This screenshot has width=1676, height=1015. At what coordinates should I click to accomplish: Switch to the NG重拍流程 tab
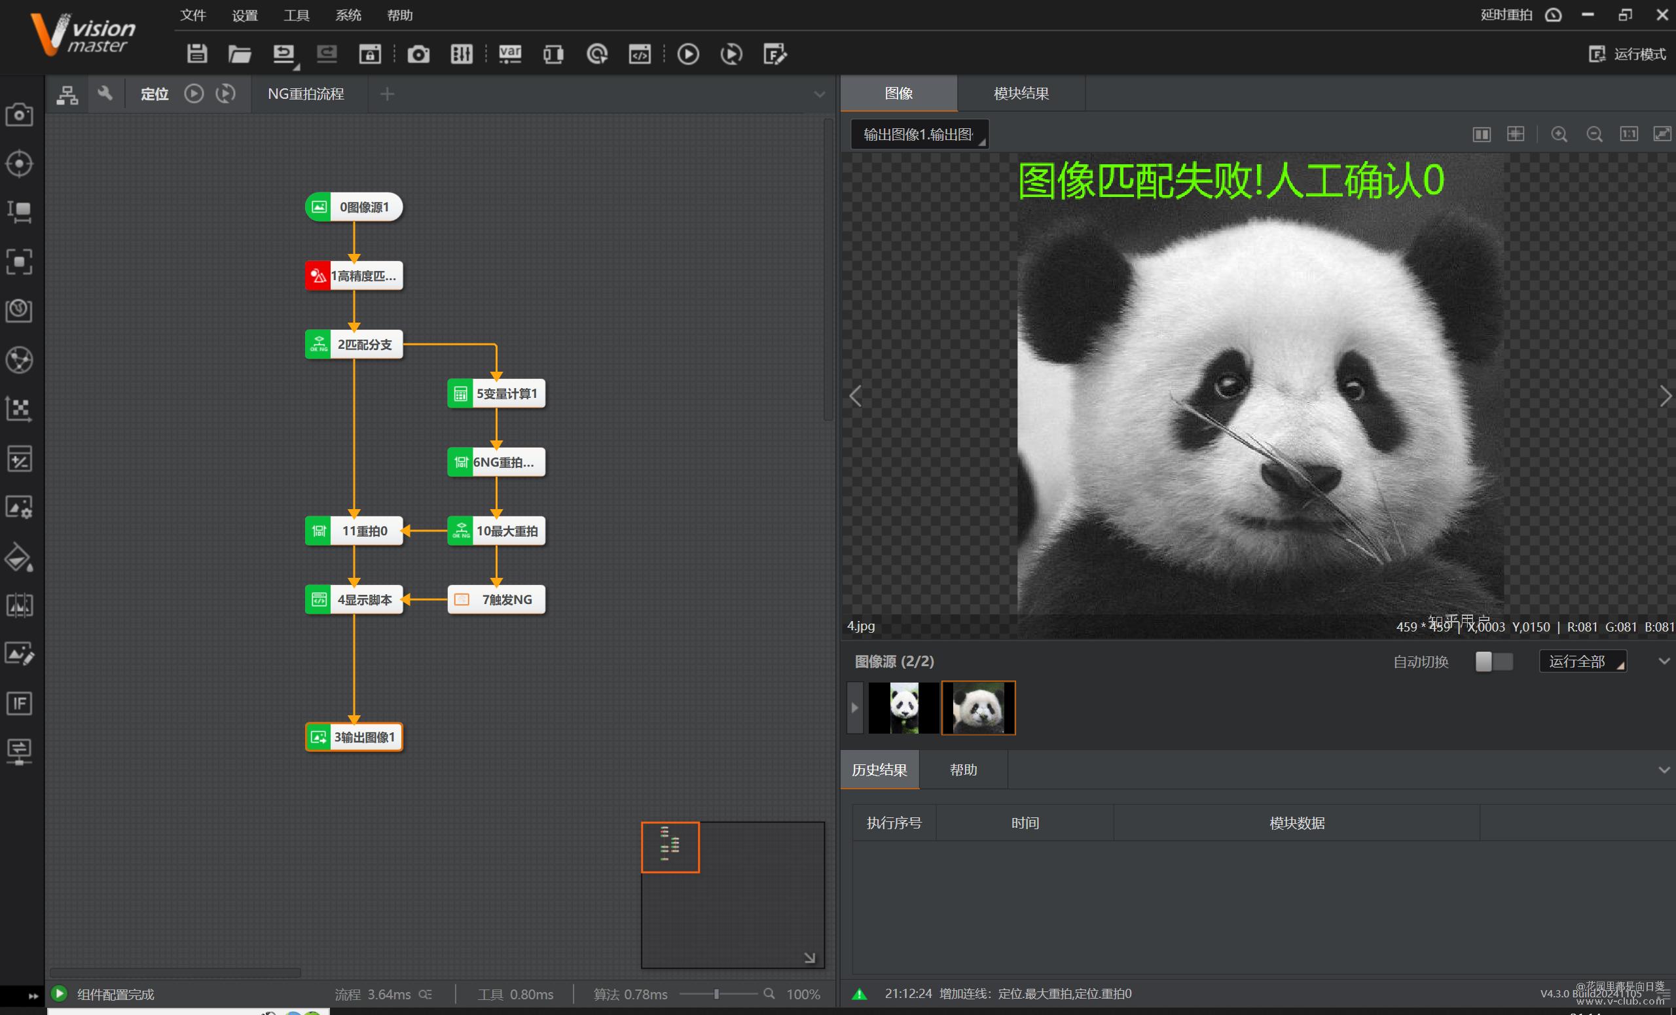[x=306, y=94]
